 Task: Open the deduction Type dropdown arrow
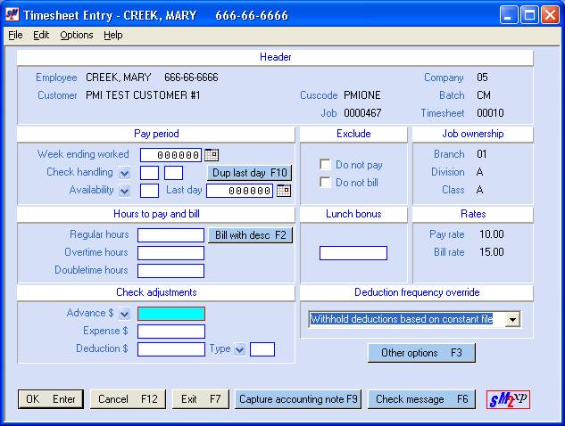(x=239, y=349)
